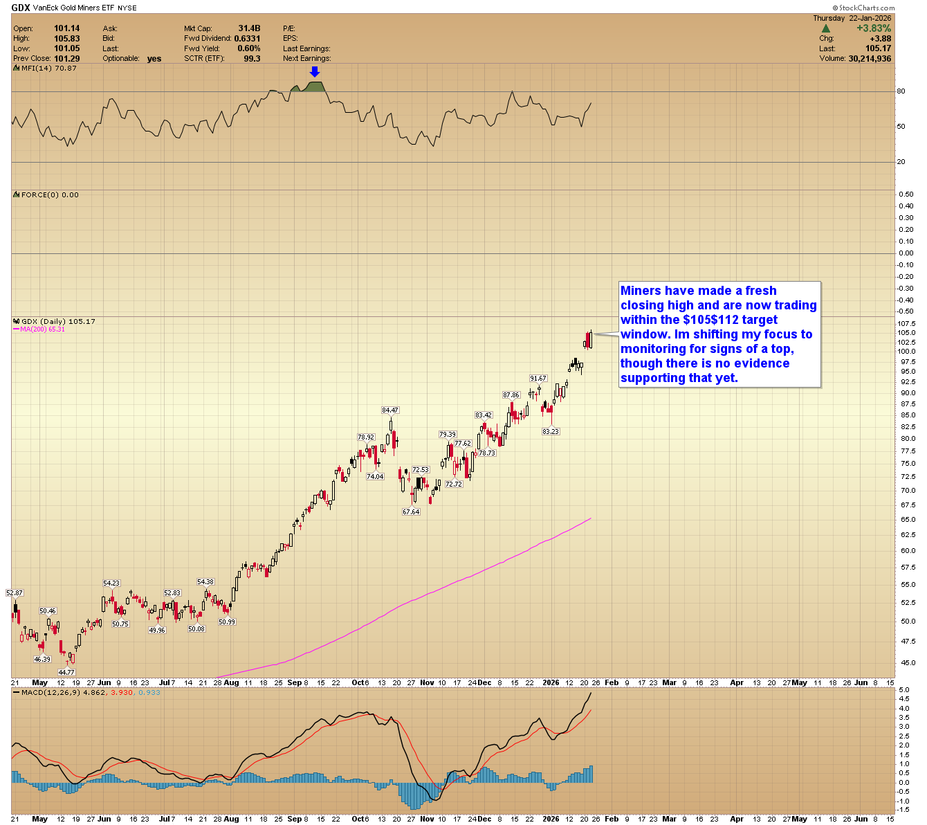Click the 72.72 price label
The width and height of the screenshot is (927, 825).
(454, 484)
